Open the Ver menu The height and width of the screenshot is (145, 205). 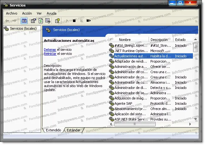coord(39,13)
